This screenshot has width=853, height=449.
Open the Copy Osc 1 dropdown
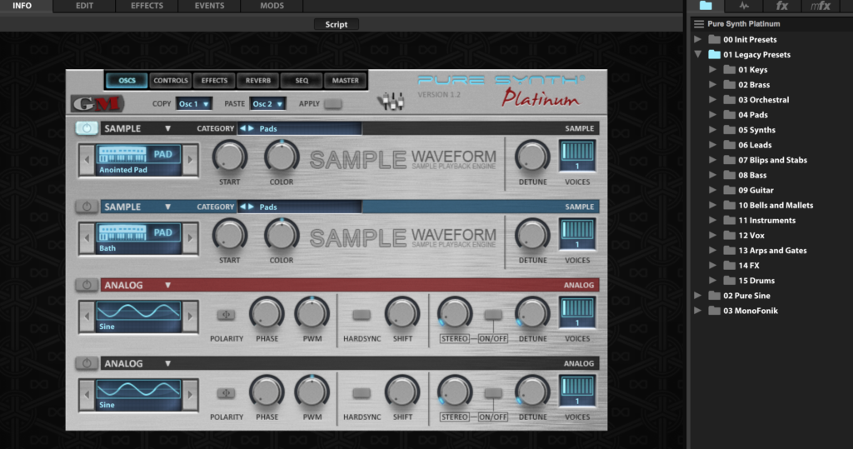click(x=194, y=104)
